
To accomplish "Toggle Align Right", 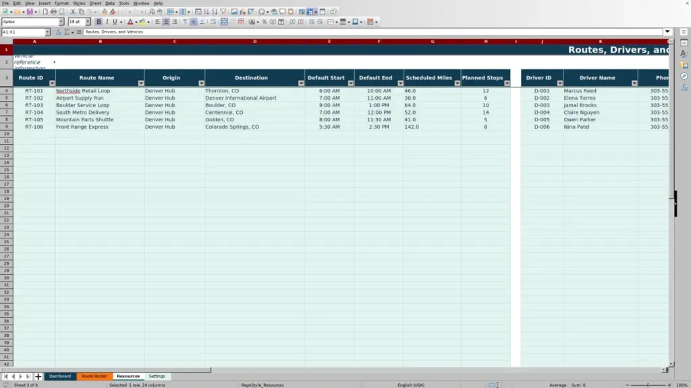I will [x=175, y=22].
